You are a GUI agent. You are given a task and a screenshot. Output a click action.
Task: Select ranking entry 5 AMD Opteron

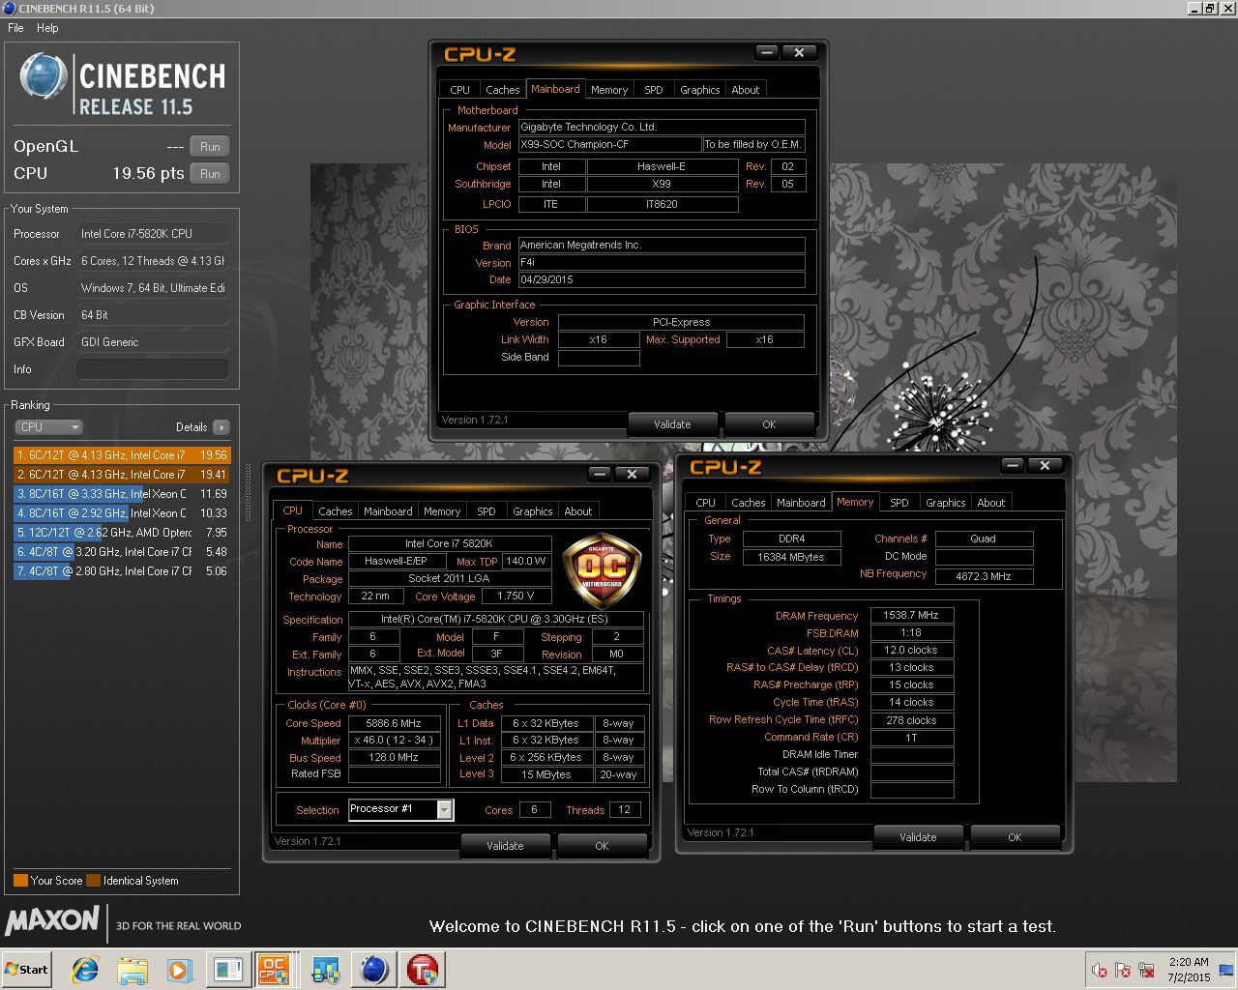click(x=122, y=533)
